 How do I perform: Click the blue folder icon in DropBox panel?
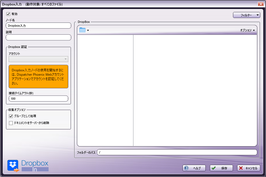82,30
